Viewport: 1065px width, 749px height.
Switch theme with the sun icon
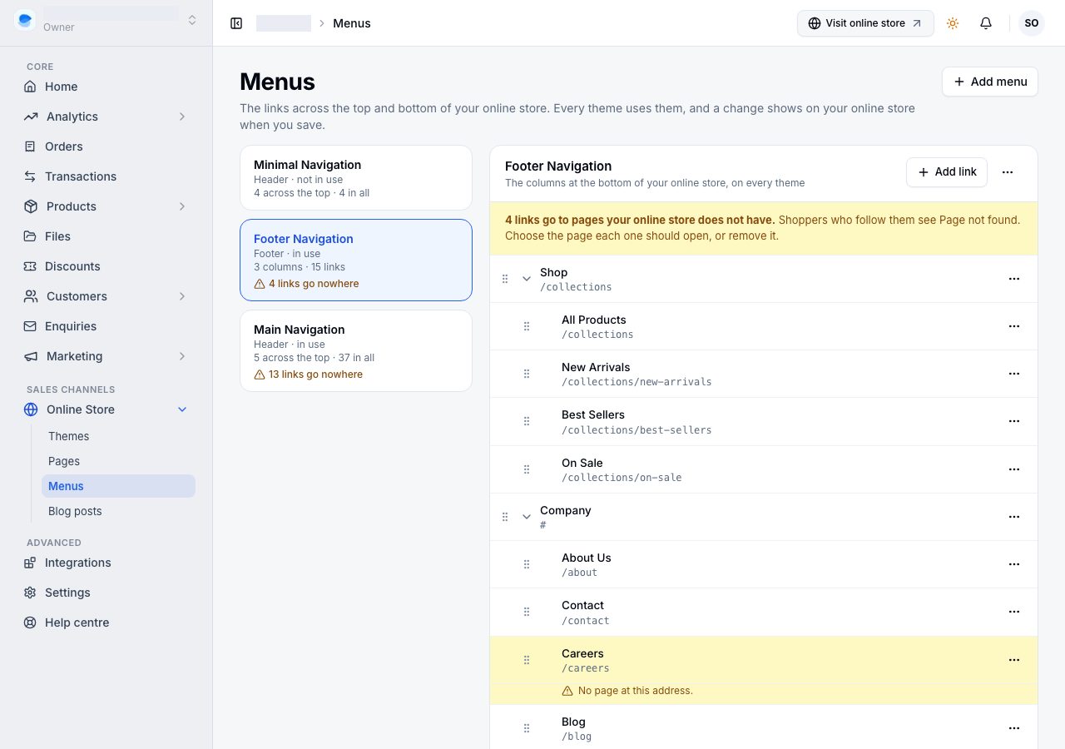click(953, 23)
